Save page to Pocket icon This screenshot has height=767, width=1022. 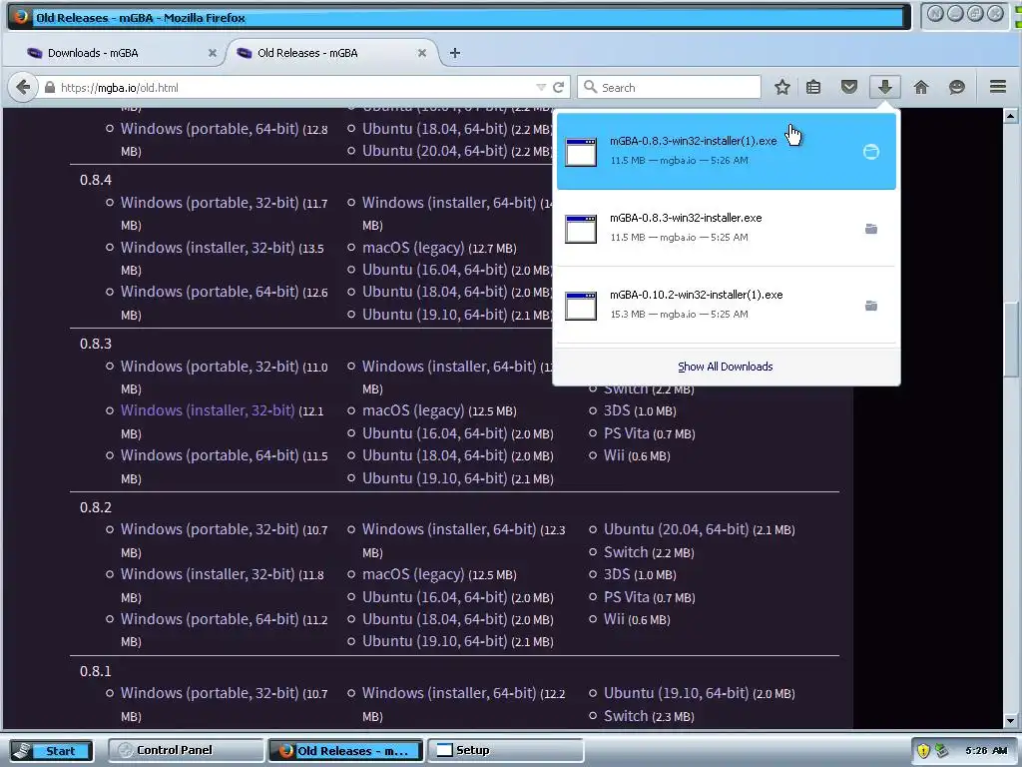click(x=848, y=87)
